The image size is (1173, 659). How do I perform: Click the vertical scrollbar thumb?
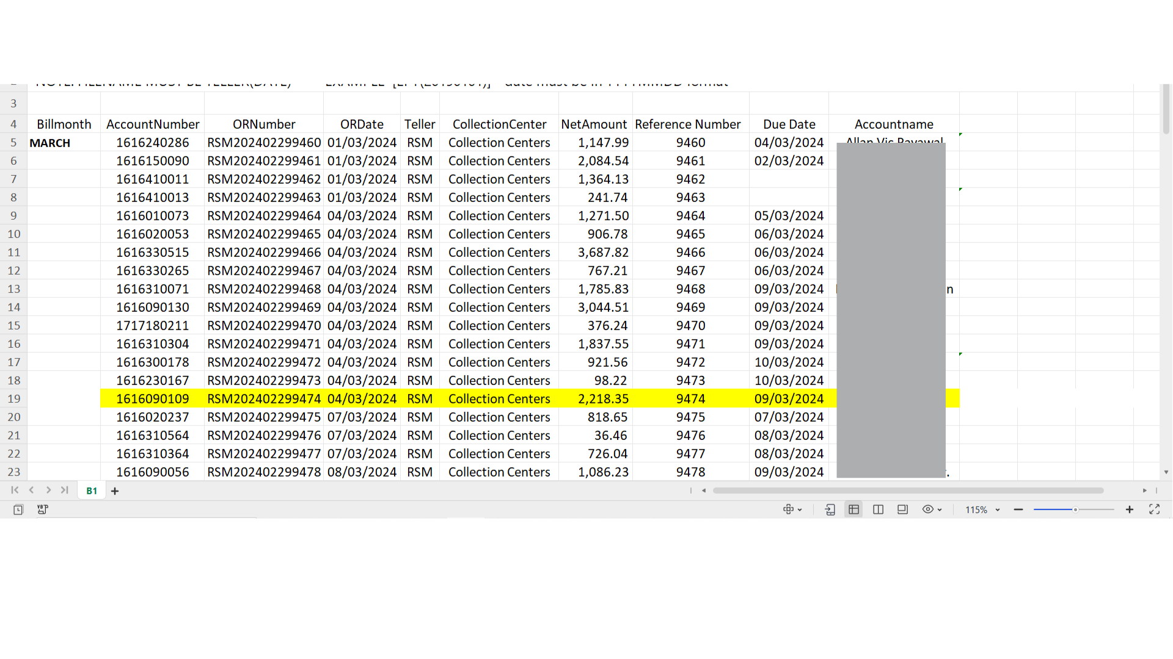pyautogui.click(x=1166, y=109)
